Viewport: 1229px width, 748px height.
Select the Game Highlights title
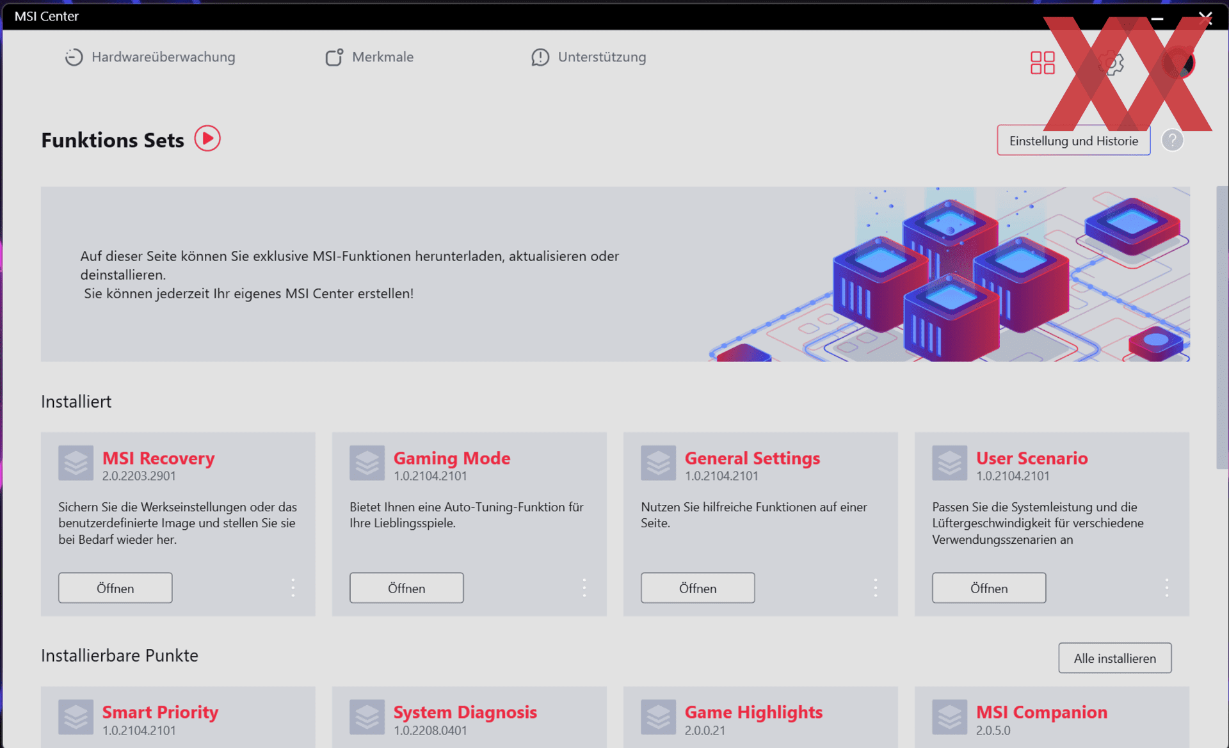point(753,712)
